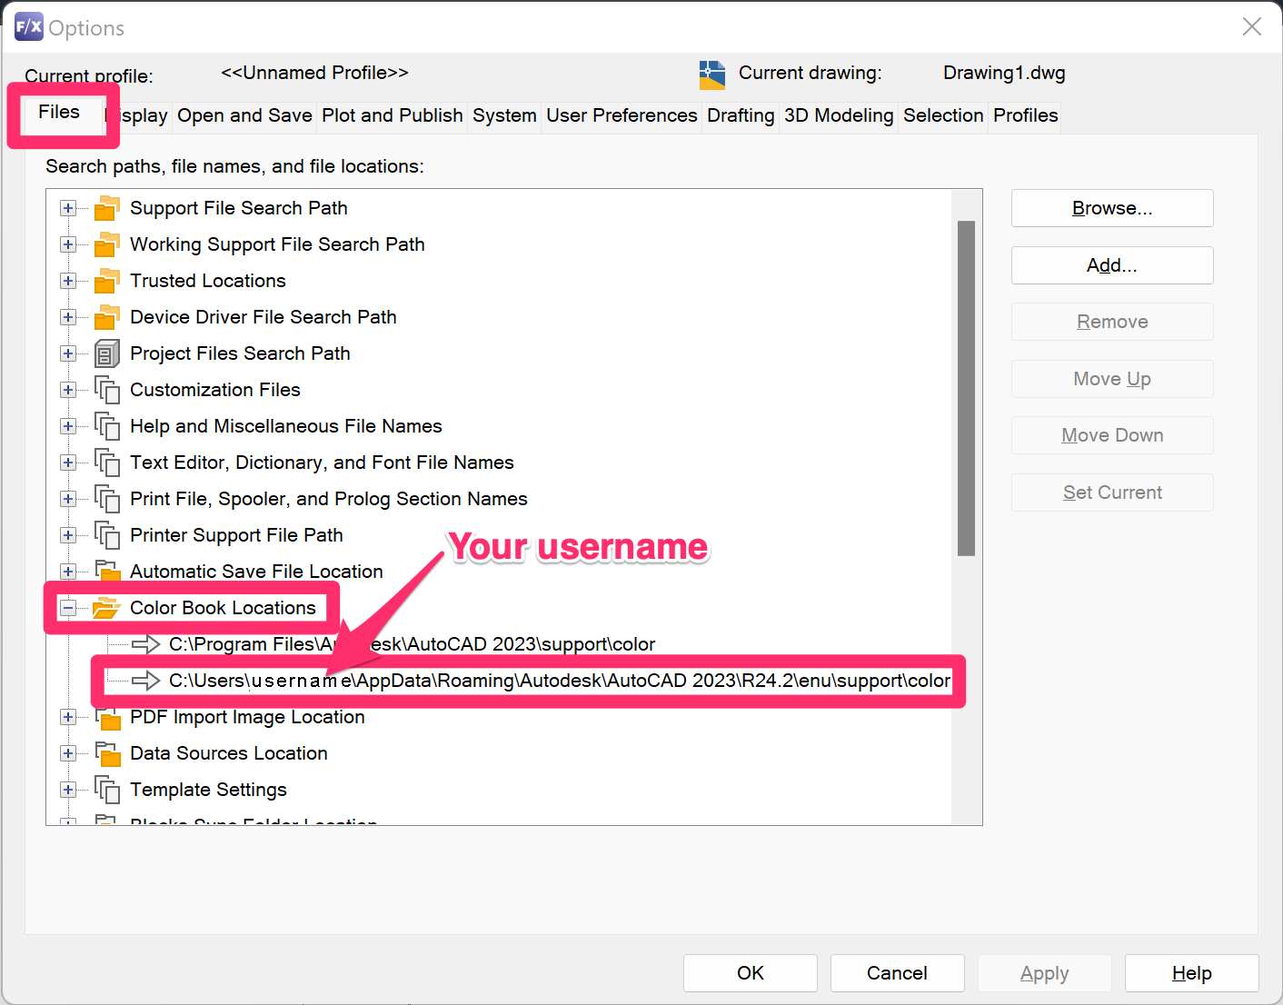This screenshot has width=1283, height=1005.
Task: Click the Cancel button
Action: [897, 973]
